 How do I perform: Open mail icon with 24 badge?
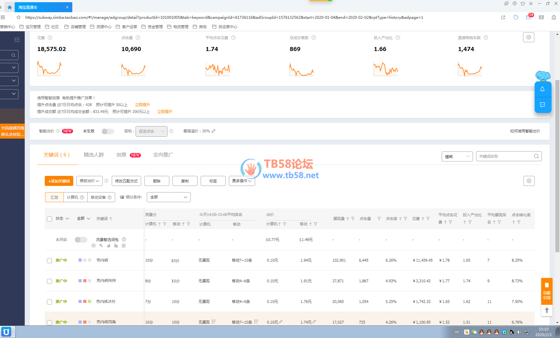529,17
